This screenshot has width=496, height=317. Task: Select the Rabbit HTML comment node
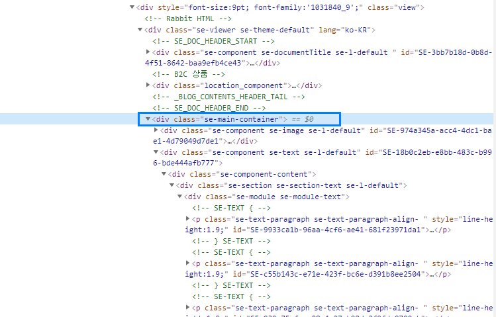click(x=188, y=19)
